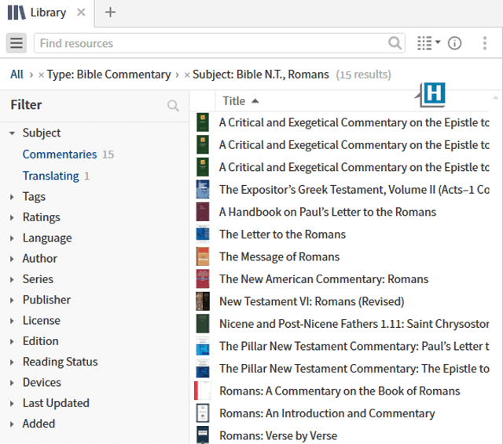
Task: Expand the Author filter section
Action: coord(13,259)
